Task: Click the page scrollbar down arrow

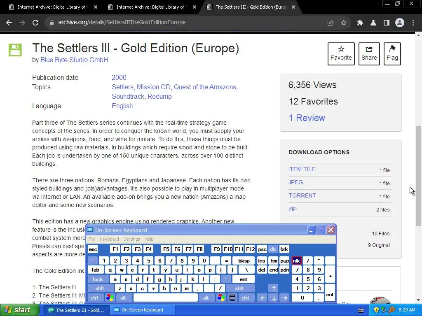Action: tap(419, 300)
